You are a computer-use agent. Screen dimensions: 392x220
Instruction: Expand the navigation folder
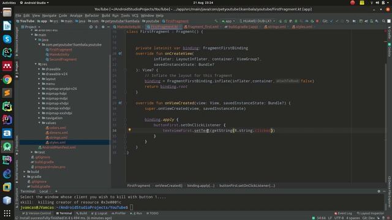[39, 118]
